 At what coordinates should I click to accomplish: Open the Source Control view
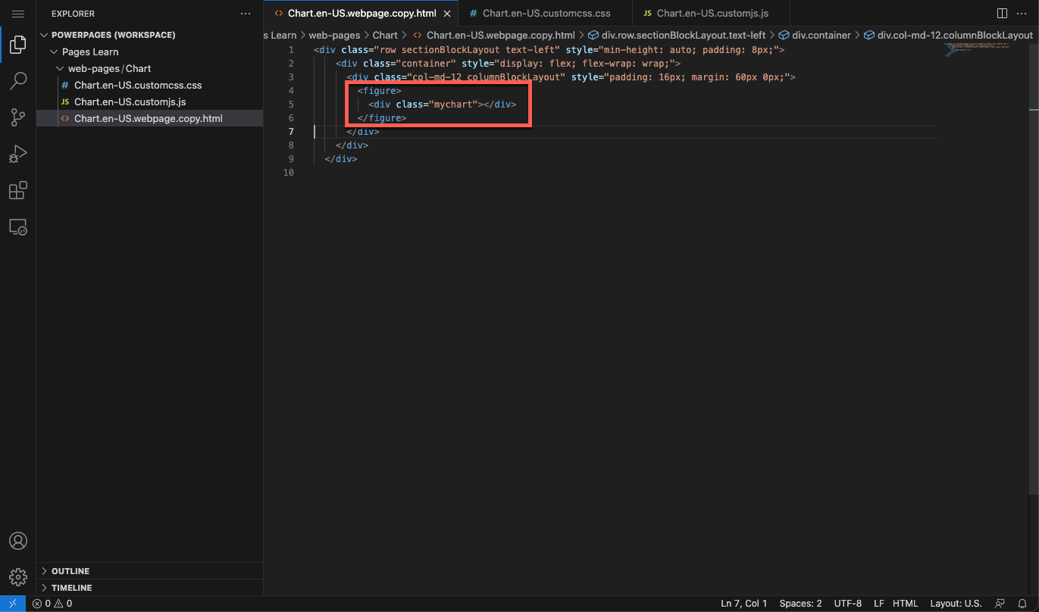pos(18,117)
